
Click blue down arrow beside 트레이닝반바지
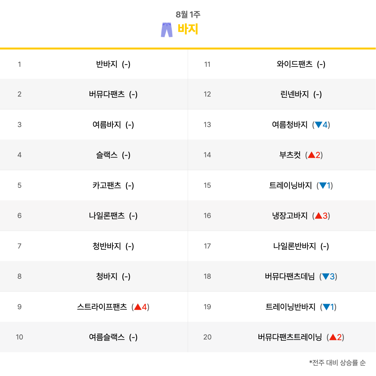[327, 307]
